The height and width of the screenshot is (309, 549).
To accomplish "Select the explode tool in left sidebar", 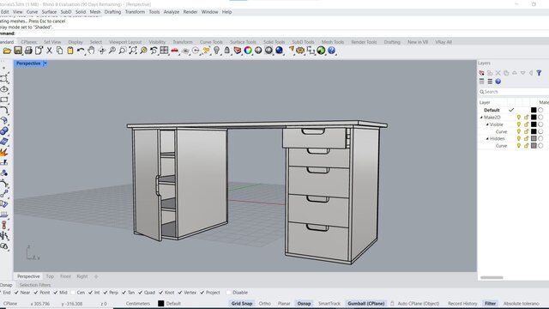I will coord(3,153).
